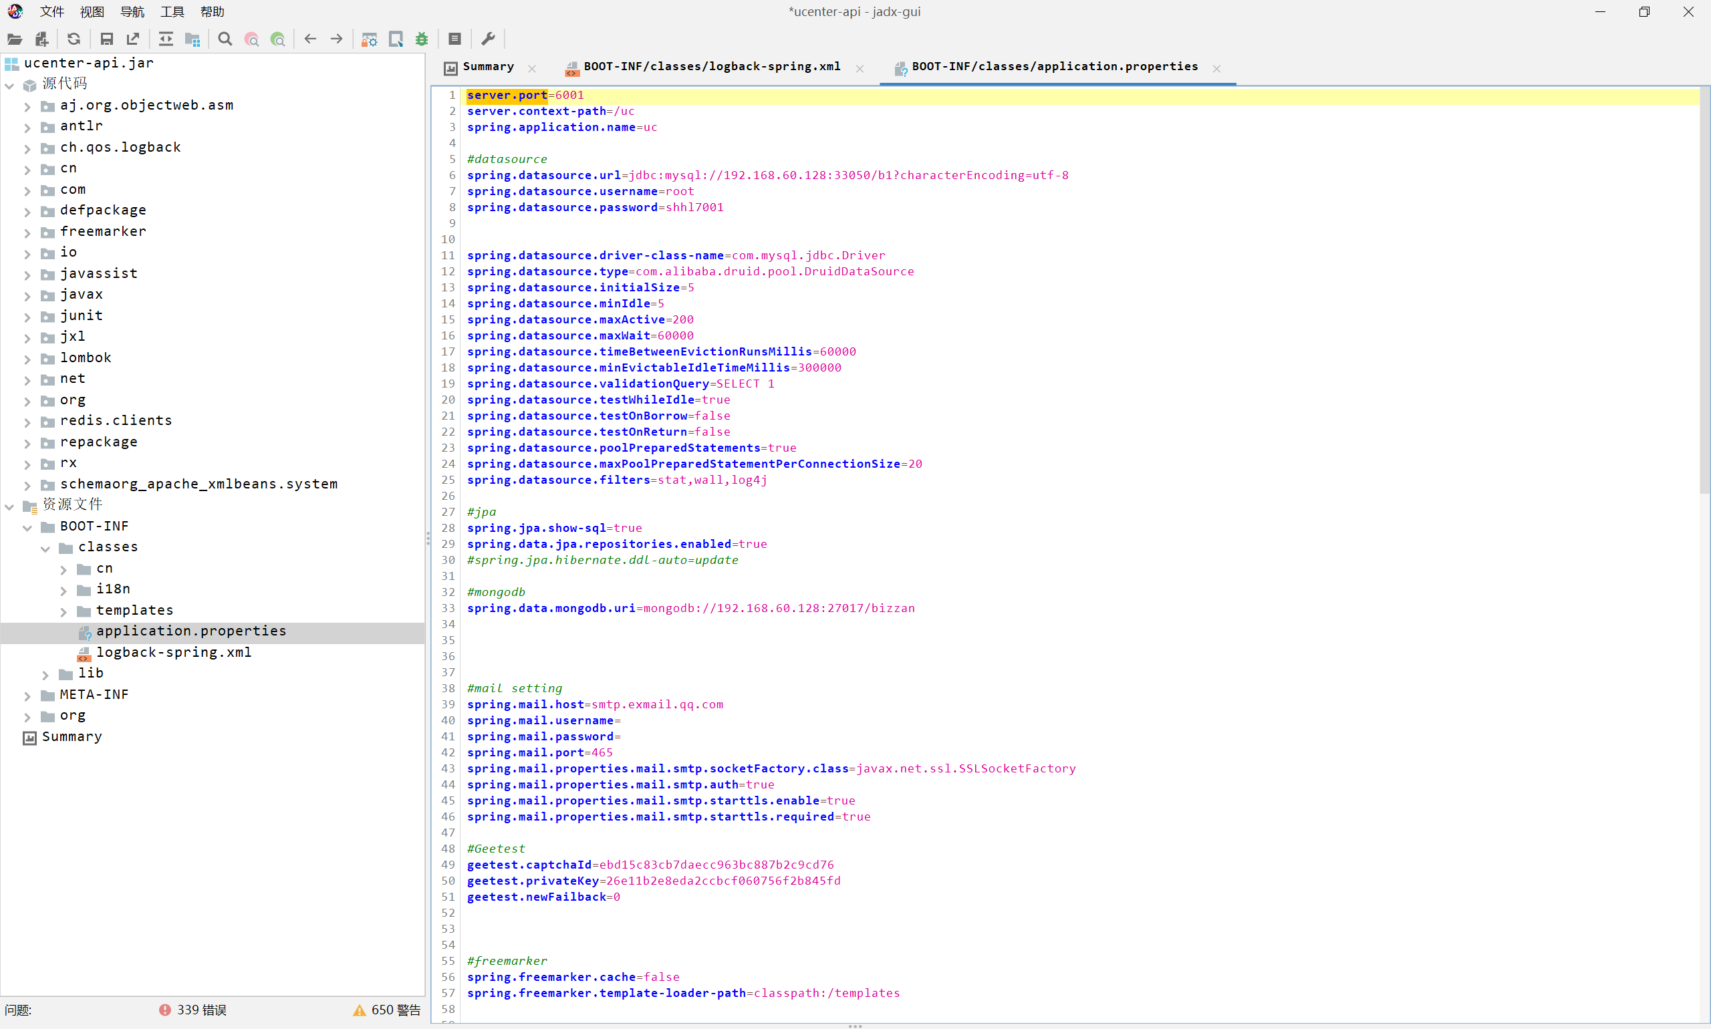1711x1029 pixels.
Task: Click the sync with editor icon
Action: (x=166, y=39)
